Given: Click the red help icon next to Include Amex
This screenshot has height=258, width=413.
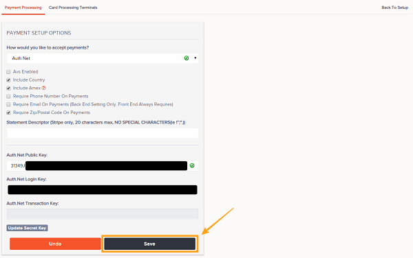Looking at the screenshot, I should tap(44, 88).
